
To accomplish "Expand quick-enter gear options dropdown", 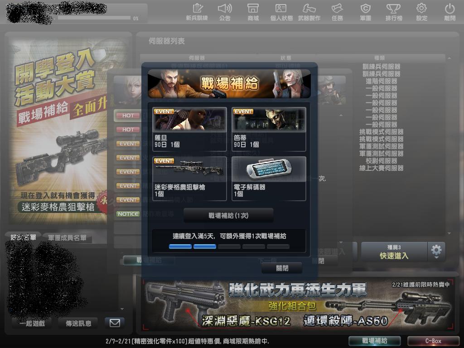I will coord(436,251).
